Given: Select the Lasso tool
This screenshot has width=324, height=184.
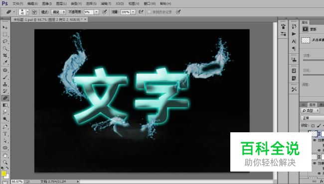Looking at the screenshot, I should tap(5, 41).
